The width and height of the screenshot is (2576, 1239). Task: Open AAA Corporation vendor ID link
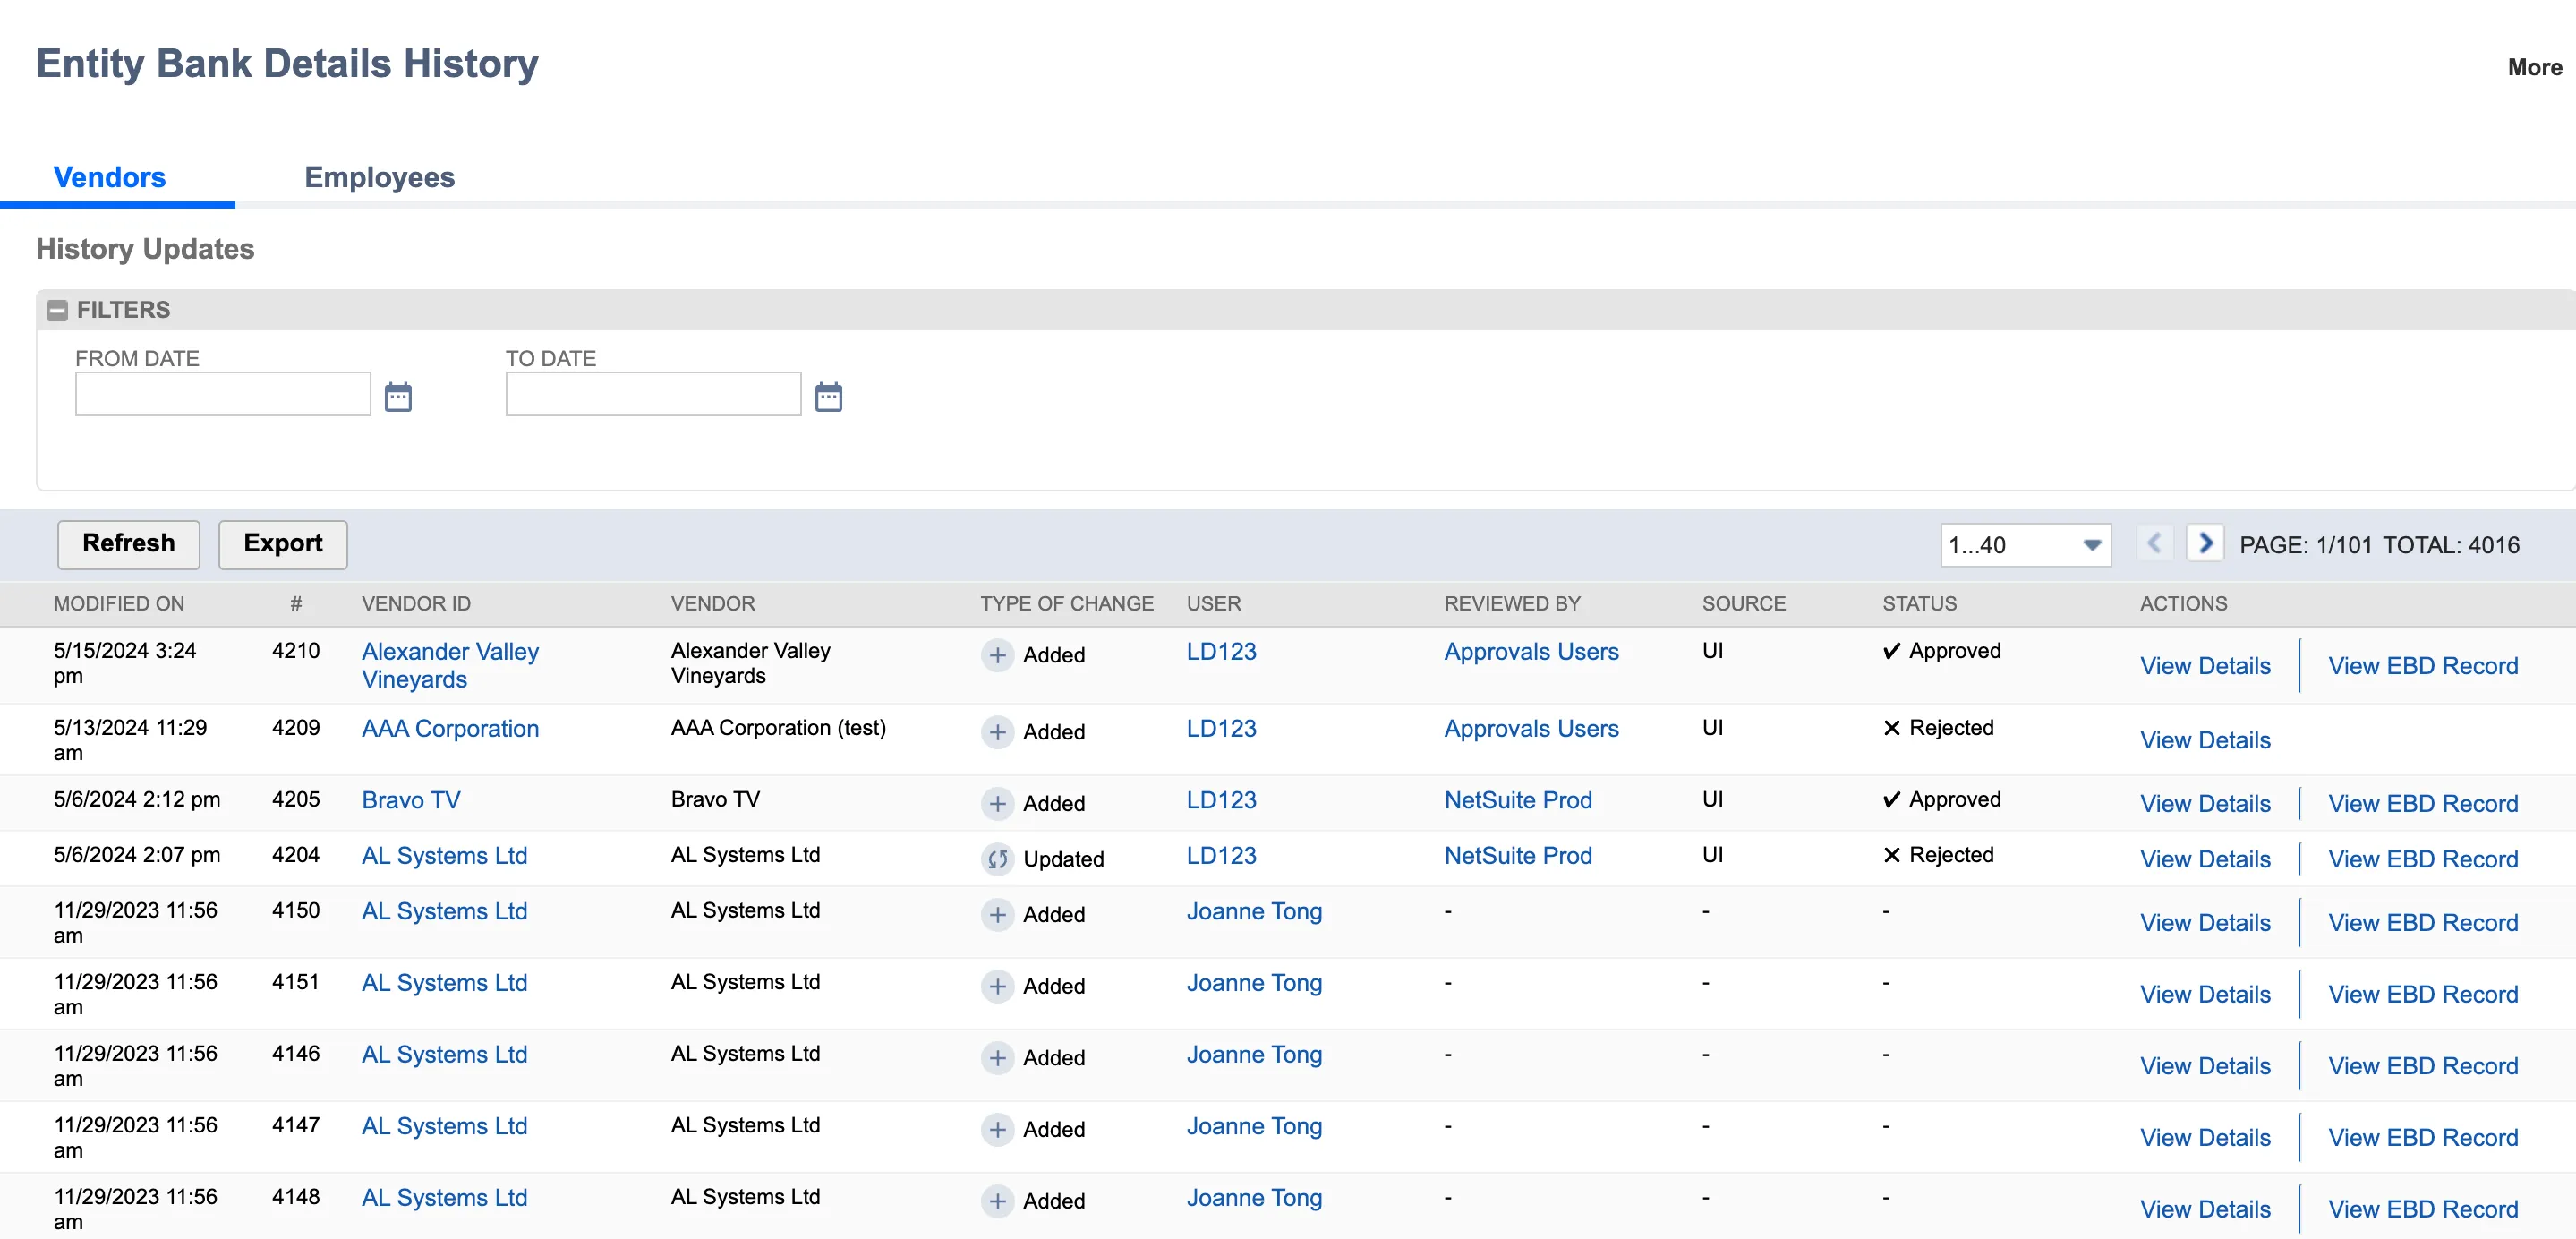(x=450, y=729)
